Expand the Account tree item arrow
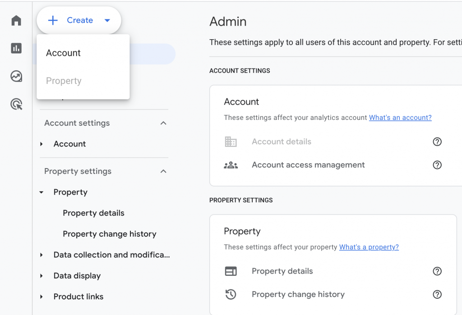The width and height of the screenshot is (462, 315). coord(42,144)
